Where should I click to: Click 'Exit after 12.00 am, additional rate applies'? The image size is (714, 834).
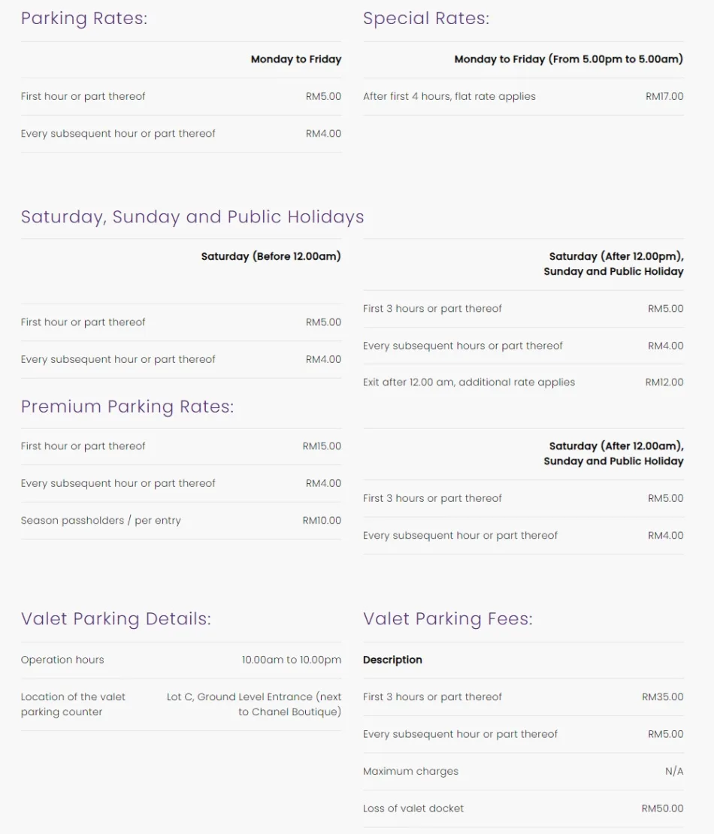pyautogui.click(x=468, y=382)
